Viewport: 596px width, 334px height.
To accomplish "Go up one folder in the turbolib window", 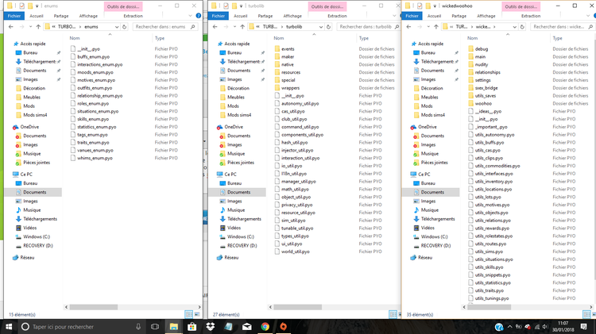I will point(242,26).
